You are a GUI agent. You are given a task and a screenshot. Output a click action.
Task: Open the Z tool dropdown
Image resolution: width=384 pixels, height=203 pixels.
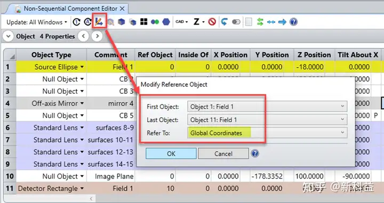tap(199, 22)
